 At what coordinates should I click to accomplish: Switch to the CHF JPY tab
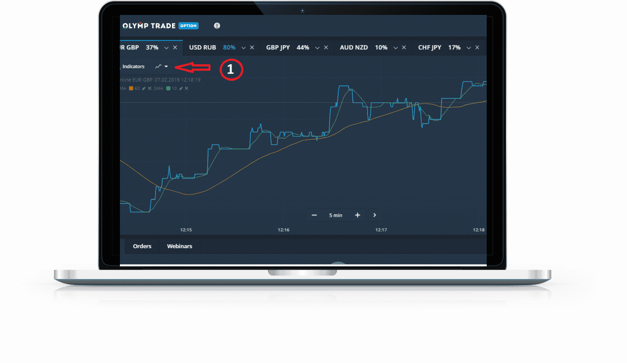pos(429,47)
